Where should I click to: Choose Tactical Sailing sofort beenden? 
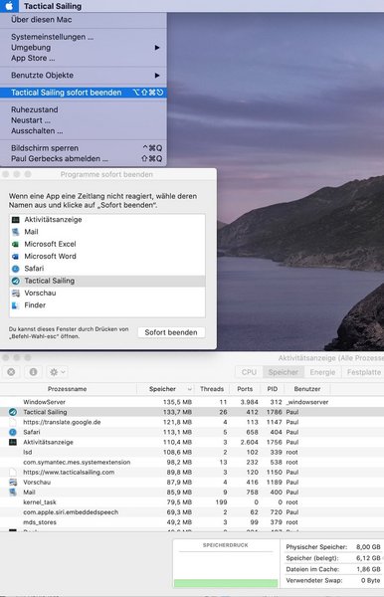(x=84, y=93)
